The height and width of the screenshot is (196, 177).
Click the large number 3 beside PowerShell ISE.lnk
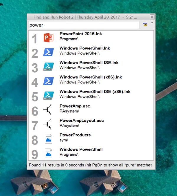[x=35, y=68]
